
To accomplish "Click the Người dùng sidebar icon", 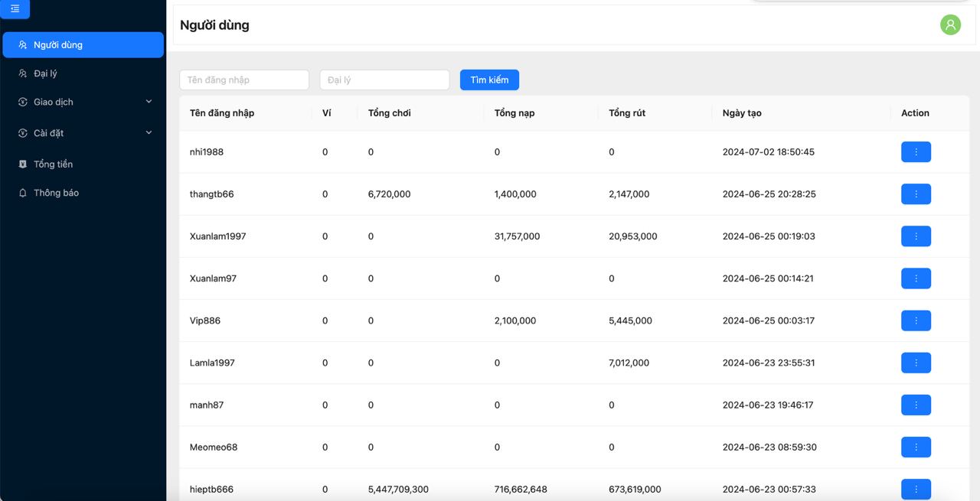I will coord(23,45).
